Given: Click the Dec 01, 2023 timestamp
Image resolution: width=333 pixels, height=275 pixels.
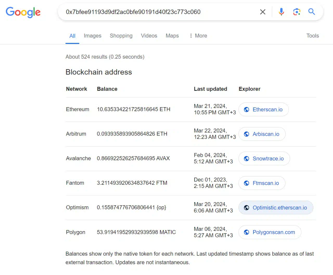Looking at the screenshot, I should pyautogui.click(x=213, y=183).
